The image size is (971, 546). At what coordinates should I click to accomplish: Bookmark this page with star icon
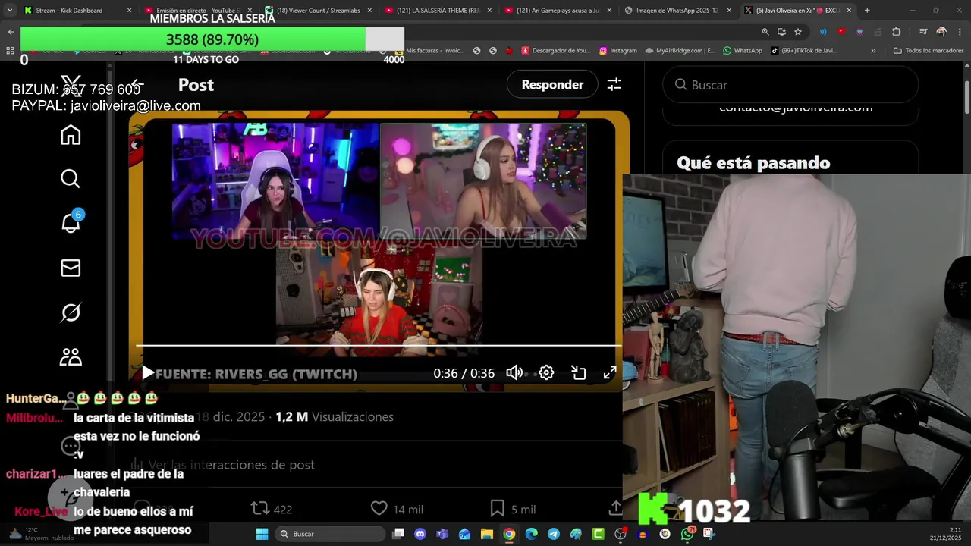(798, 32)
